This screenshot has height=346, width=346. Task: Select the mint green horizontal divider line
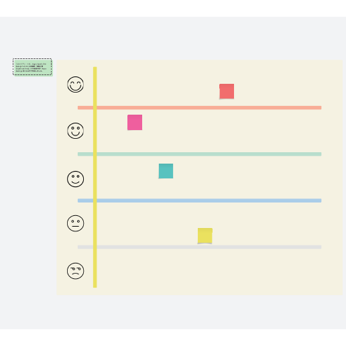200,154
